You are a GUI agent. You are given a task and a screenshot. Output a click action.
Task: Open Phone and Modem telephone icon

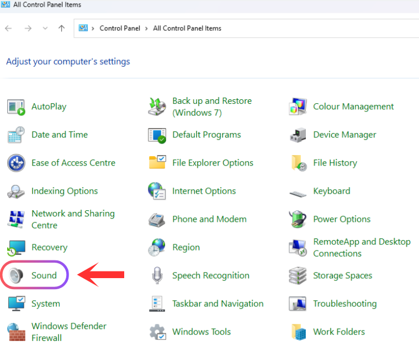157,220
